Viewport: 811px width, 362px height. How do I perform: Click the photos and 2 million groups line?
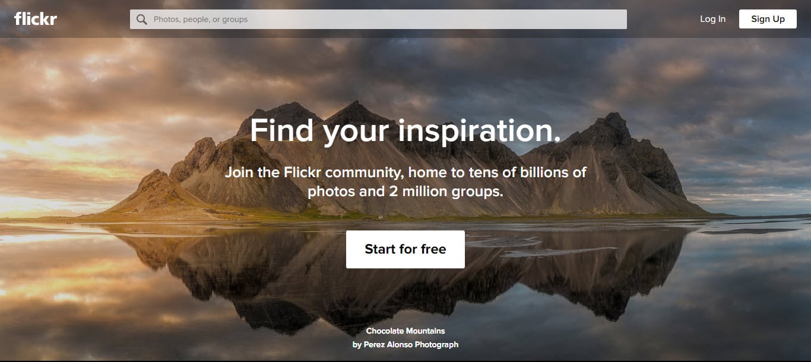click(x=405, y=191)
